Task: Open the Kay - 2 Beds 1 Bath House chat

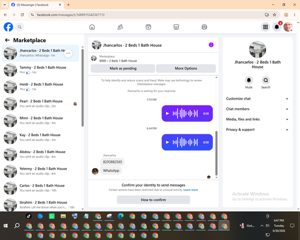Action: coord(40,137)
